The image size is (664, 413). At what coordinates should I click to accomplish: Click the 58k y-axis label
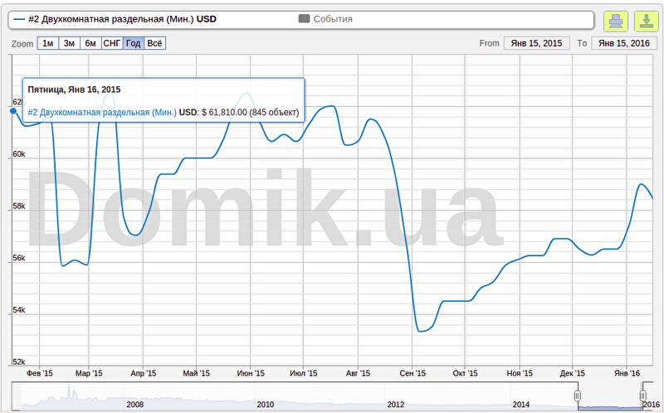[18, 206]
